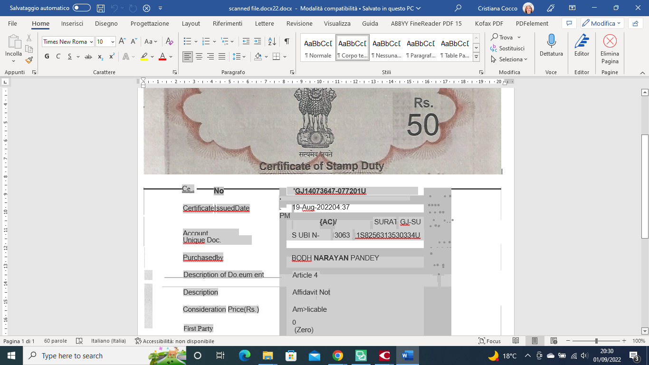The width and height of the screenshot is (649, 365).
Task: Open the Revisione tab
Action: (x=299, y=23)
